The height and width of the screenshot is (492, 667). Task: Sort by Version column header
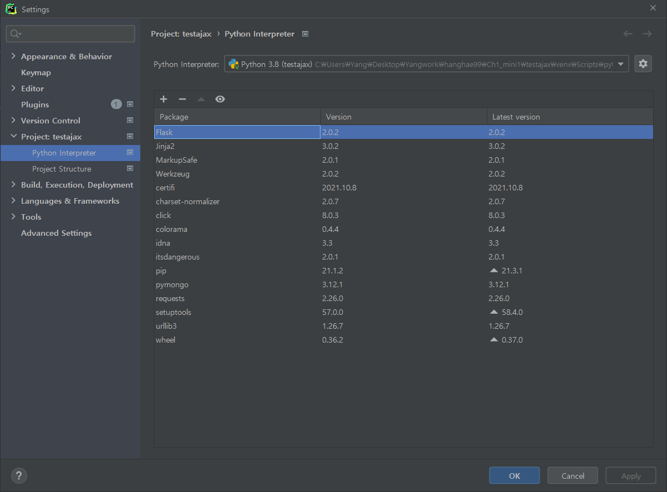404,117
